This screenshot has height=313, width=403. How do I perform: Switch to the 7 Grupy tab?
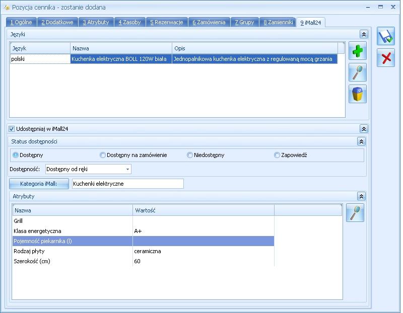coord(244,22)
